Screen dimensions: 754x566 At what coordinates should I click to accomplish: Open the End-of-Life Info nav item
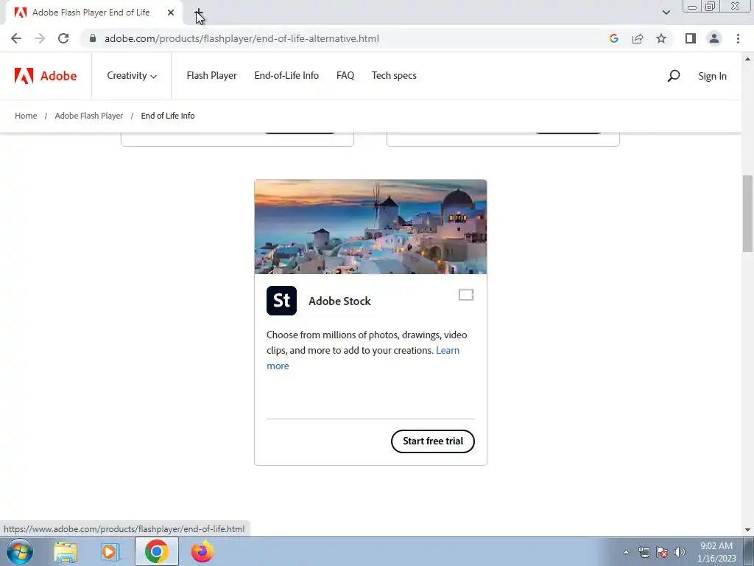[x=286, y=76]
